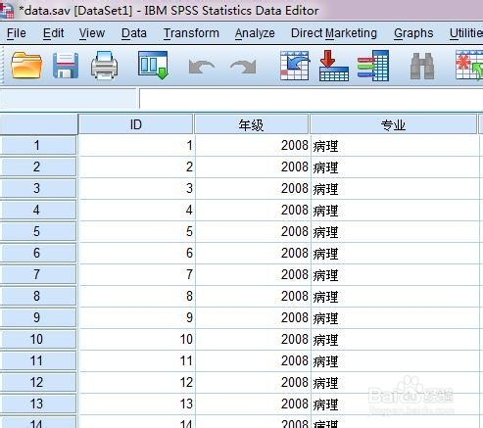Image resolution: width=483 pixels, height=428 pixels.
Task: Open the Direct Marketing menu
Action: 334,33
